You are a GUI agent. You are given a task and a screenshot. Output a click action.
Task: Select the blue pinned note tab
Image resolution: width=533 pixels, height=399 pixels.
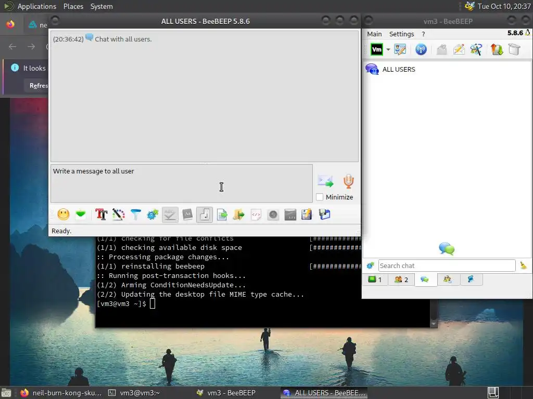click(x=471, y=280)
